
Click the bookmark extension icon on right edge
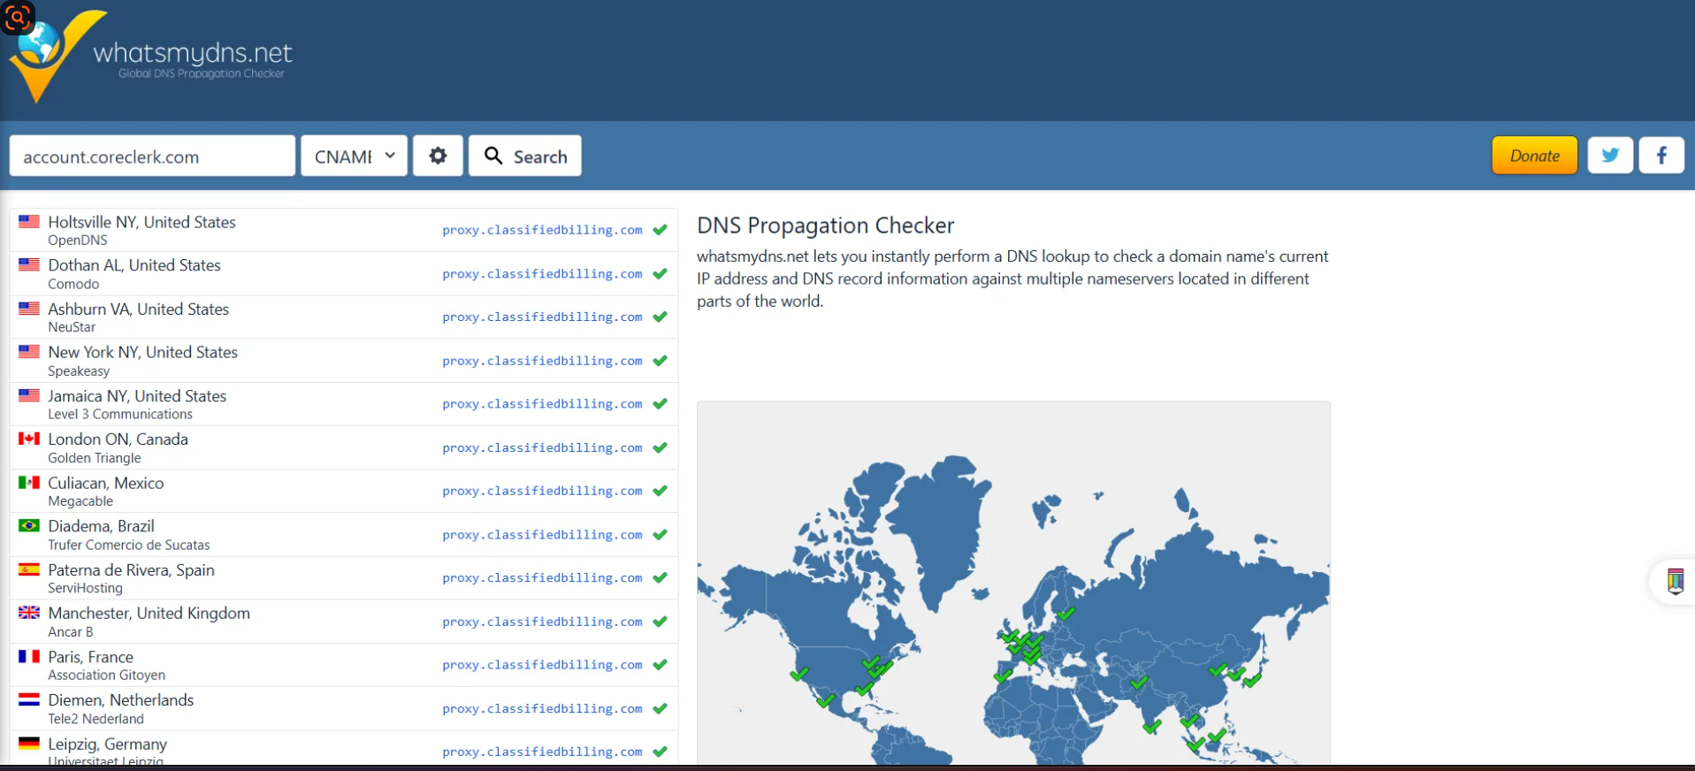pyautogui.click(x=1675, y=581)
